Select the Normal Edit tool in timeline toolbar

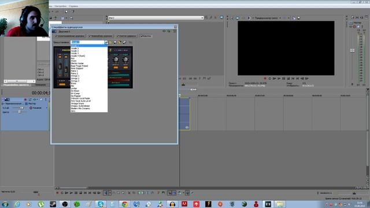(106, 193)
